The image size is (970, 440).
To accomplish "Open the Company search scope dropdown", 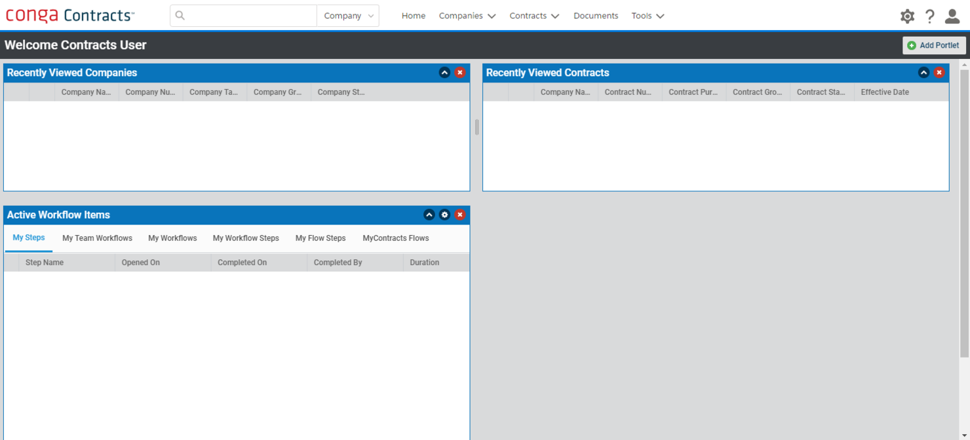I will pos(347,15).
